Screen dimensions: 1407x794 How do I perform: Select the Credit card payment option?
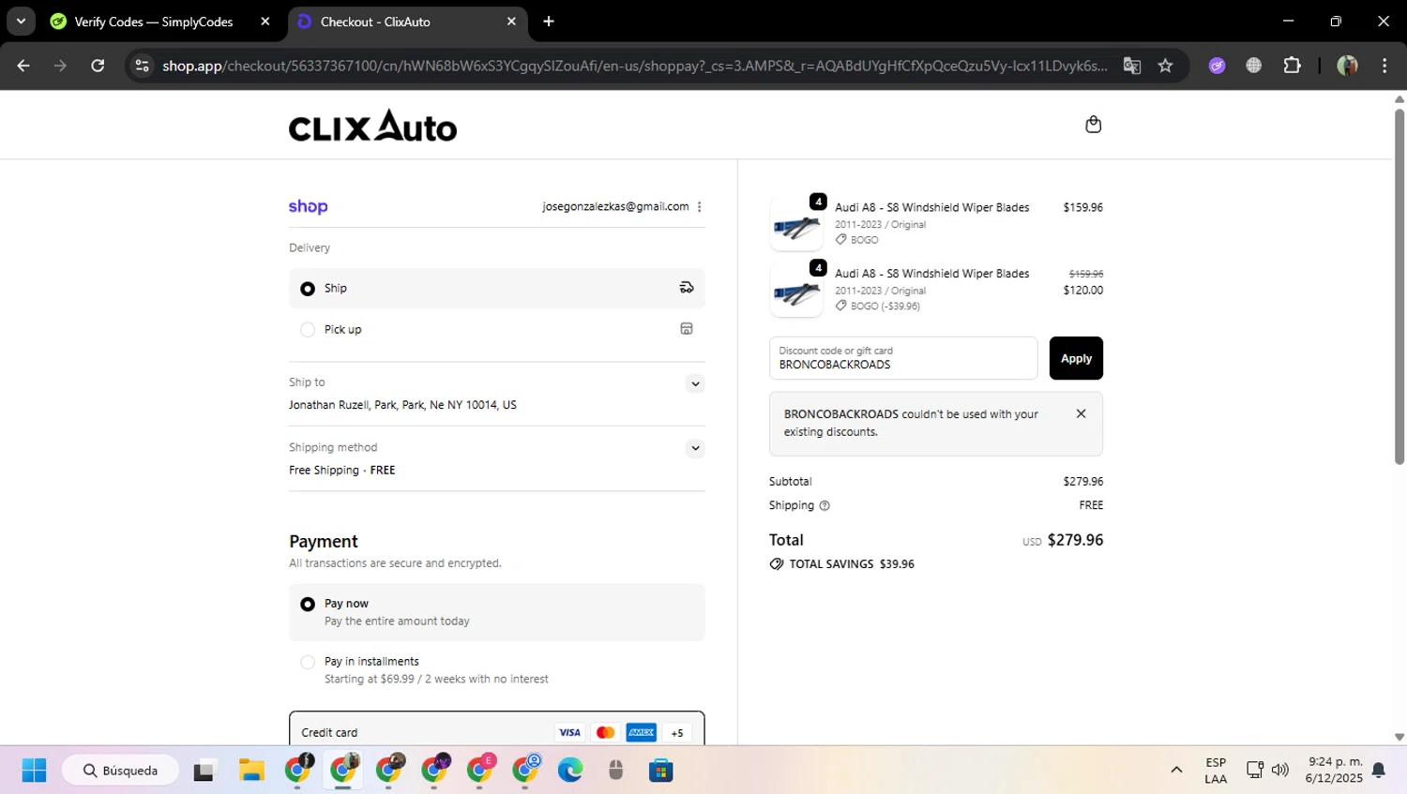coord(497,732)
